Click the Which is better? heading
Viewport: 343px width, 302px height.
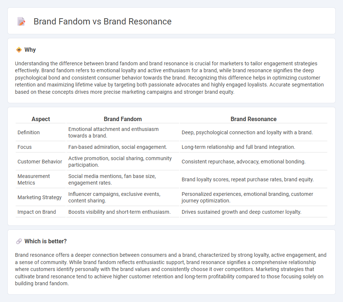pos(46,241)
